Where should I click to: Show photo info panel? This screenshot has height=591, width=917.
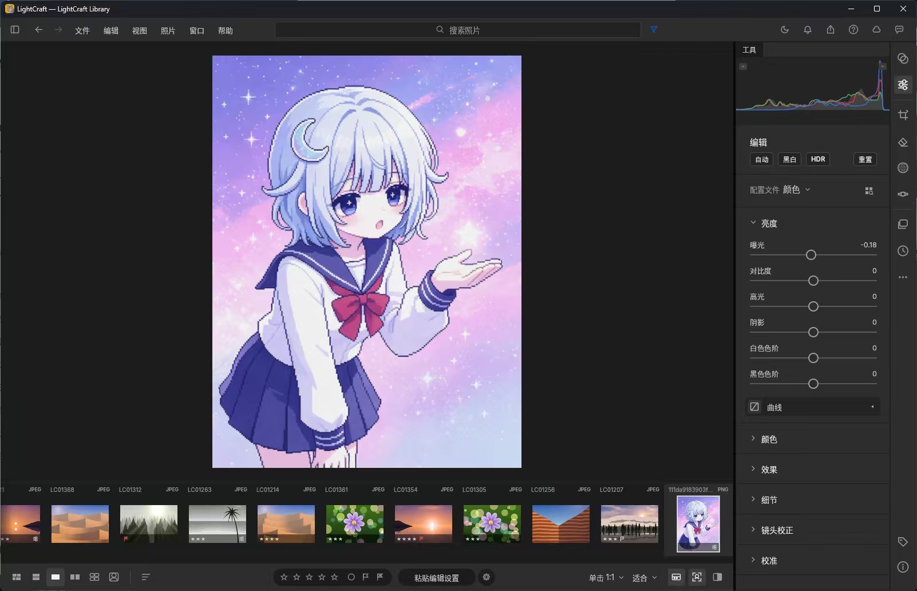pyautogui.click(x=903, y=567)
